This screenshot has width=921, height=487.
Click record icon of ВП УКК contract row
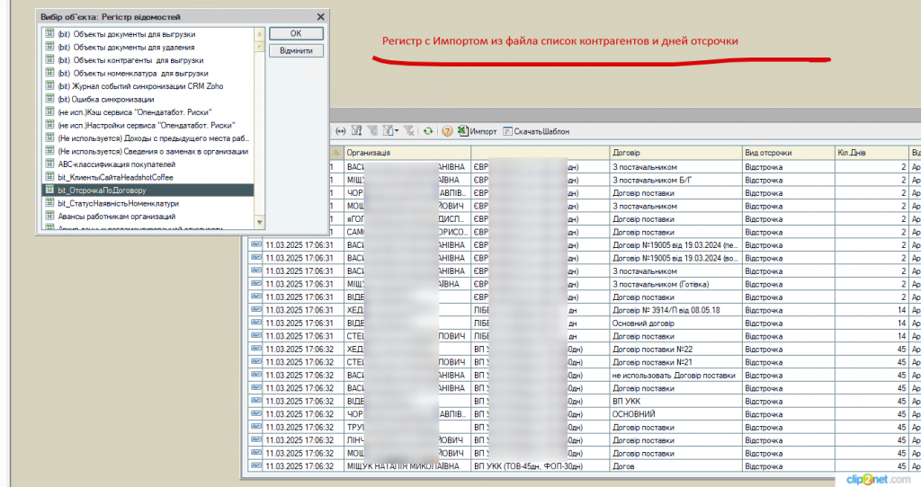point(256,401)
